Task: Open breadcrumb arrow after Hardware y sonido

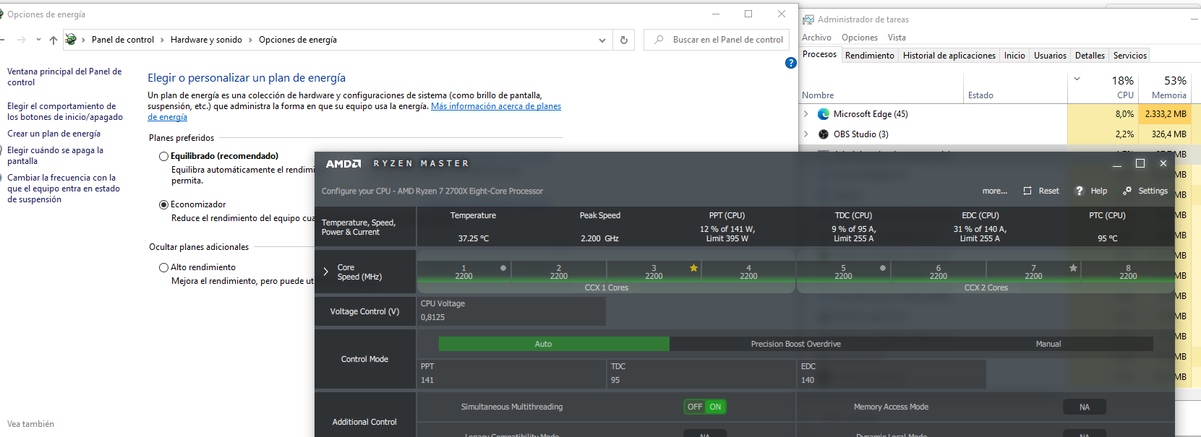Action: pos(250,40)
